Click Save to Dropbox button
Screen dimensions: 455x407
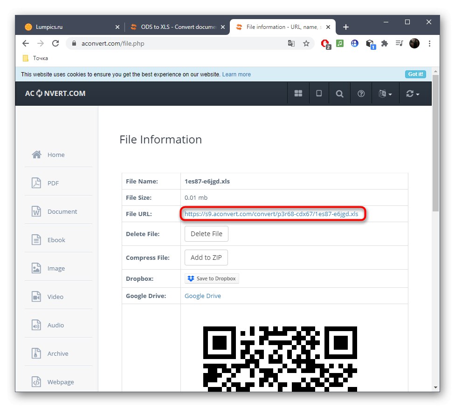pyautogui.click(x=212, y=278)
